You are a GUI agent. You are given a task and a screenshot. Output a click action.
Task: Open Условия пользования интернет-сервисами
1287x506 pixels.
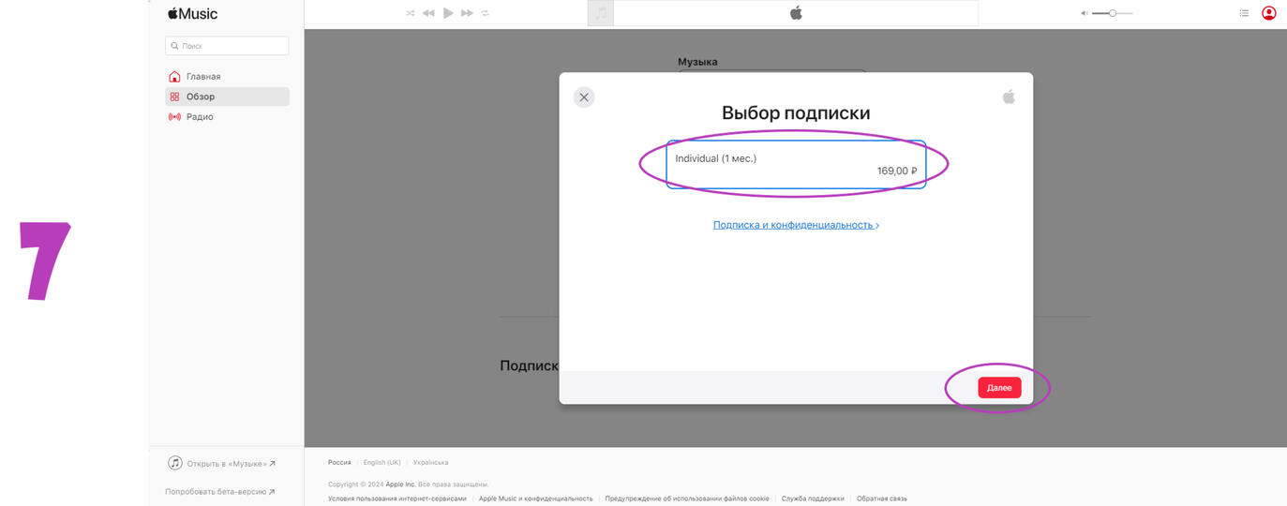point(397,499)
